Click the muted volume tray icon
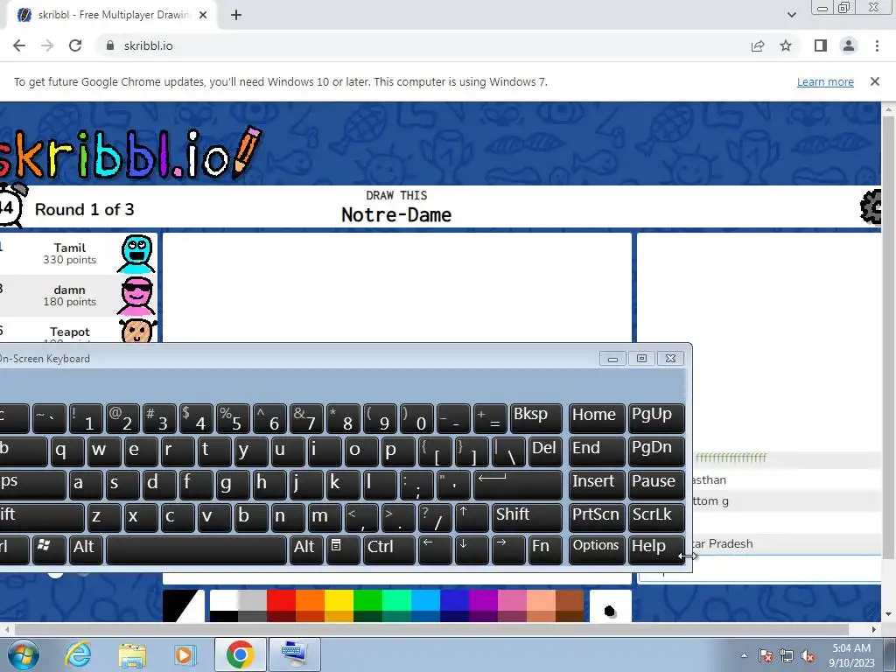Screen dimensions: 896x672 pos(808,656)
